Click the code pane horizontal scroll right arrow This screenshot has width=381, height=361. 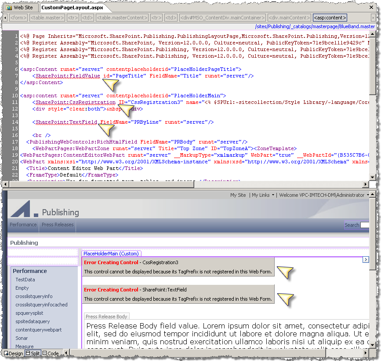[366, 184]
